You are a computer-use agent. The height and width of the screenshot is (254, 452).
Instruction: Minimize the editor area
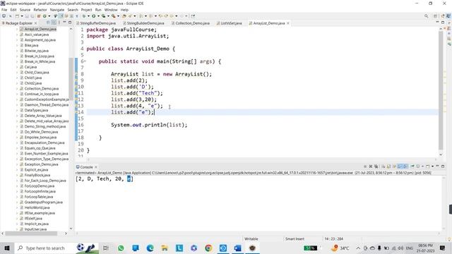tap(437, 22)
